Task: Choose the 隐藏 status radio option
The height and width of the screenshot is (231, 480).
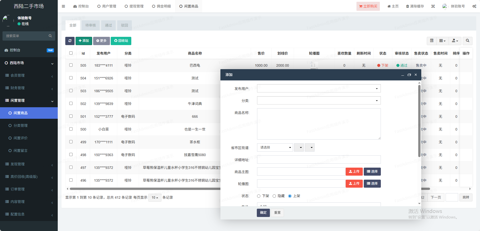Action: point(274,196)
